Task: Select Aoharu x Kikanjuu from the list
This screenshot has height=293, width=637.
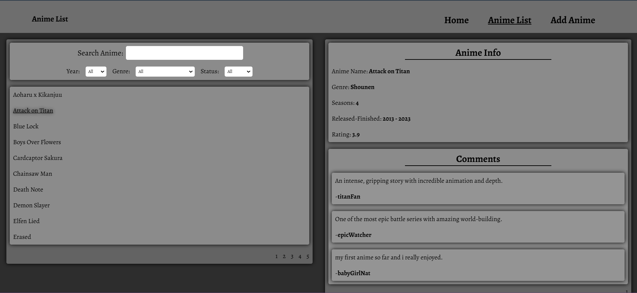Action: pyautogui.click(x=38, y=95)
